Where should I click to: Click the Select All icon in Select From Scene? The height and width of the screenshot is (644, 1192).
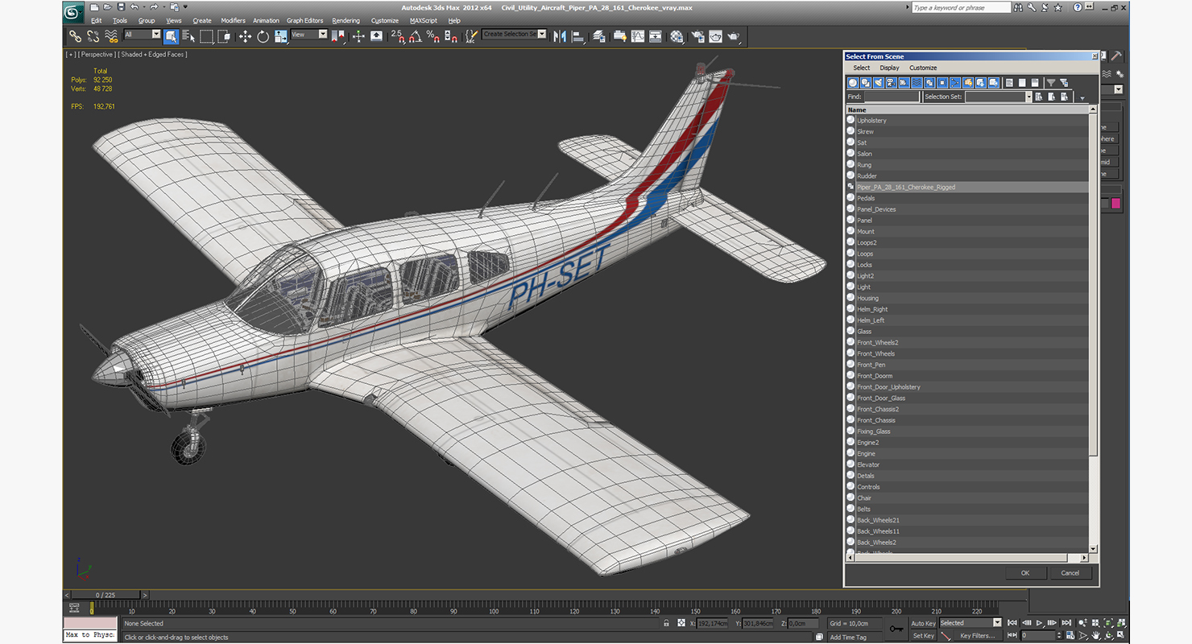click(x=1009, y=82)
